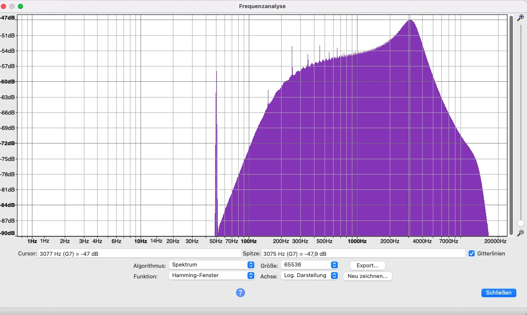
Task: Expand the Achse dropdown showing Log. Darstellung
Action: pos(309,275)
